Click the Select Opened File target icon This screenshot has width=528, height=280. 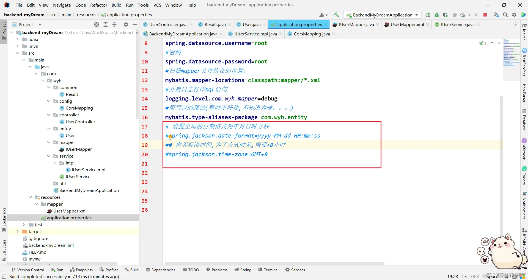pos(97,24)
